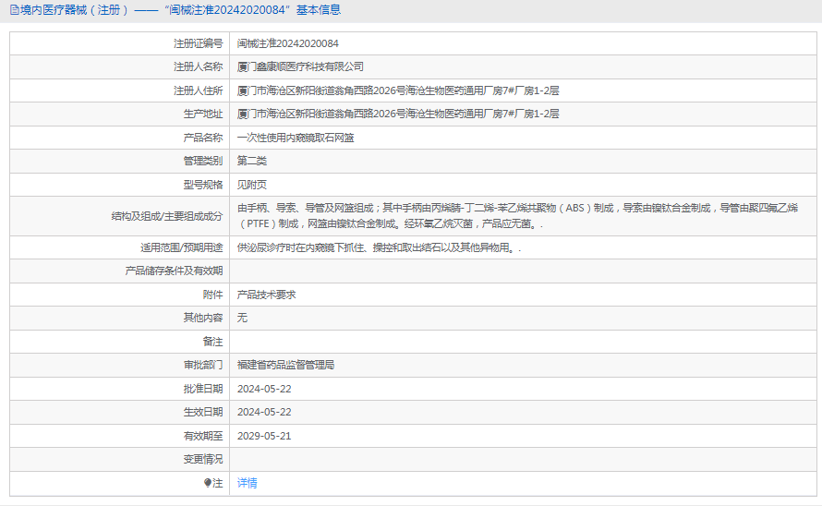Select registrant name 厦门鑫康顺医疗科技有限公司

300,66
